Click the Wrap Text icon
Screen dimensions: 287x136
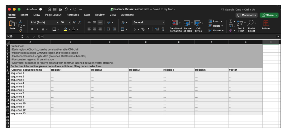pos(123,22)
